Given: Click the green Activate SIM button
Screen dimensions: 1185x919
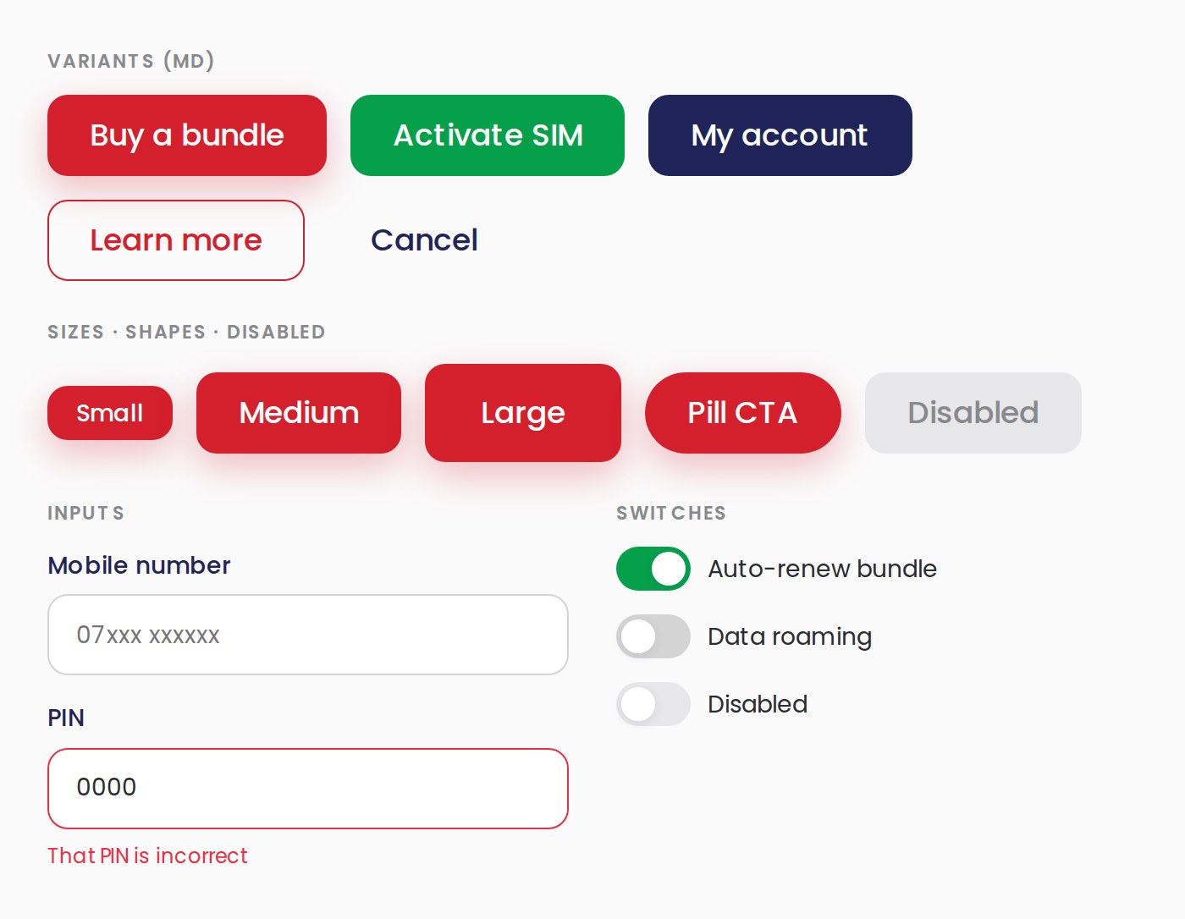Looking at the screenshot, I should (x=488, y=135).
